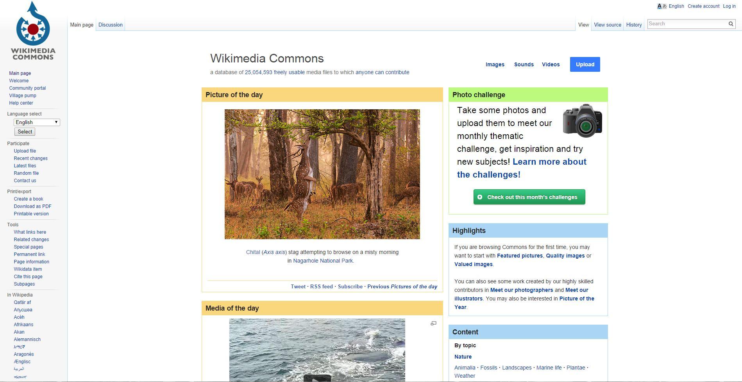Screen dimensions: 742x382
Task: Click the Wikimedia Commons logo
Action: coord(33,31)
